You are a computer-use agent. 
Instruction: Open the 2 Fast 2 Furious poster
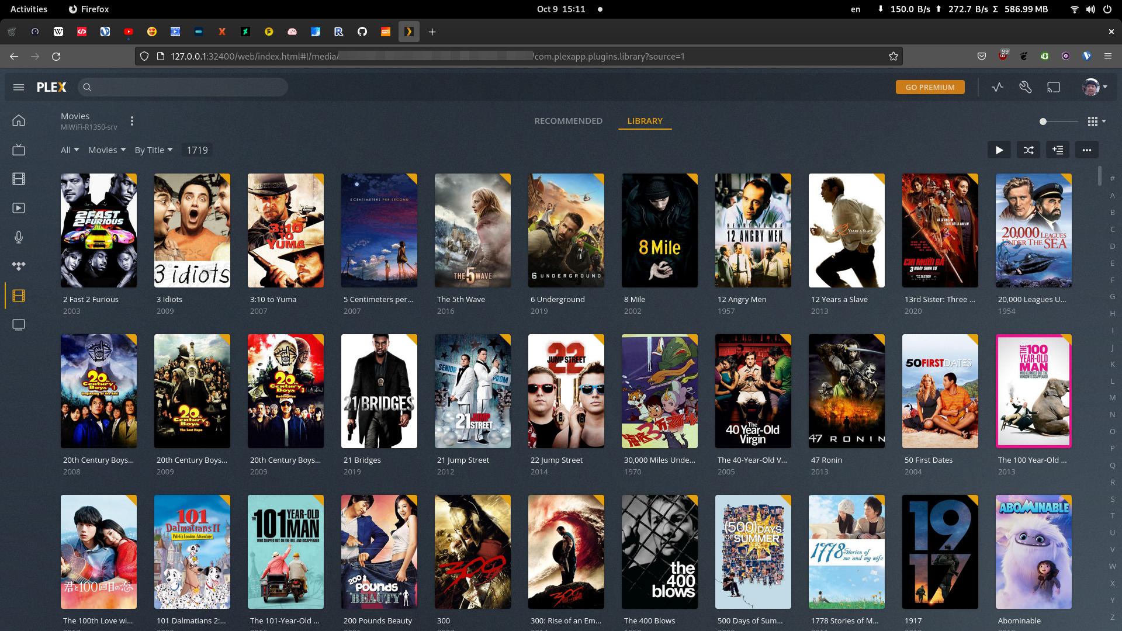pos(99,230)
